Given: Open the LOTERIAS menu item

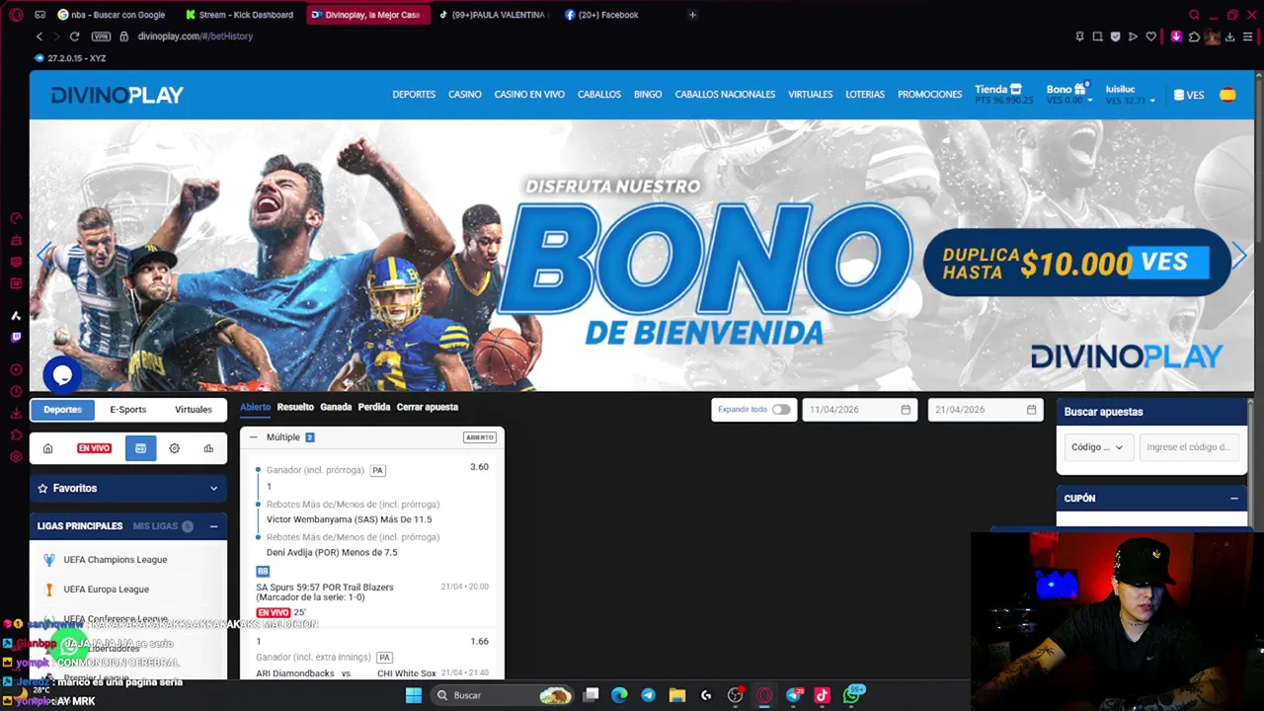Looking at the screenshot, I should [x=865, y=95].
